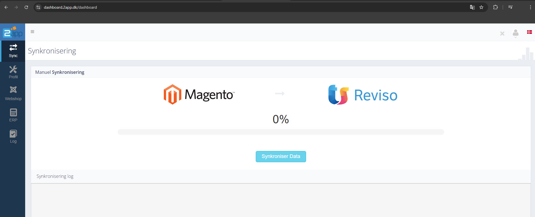The width and height of the screenshot is (535, 217).
Task: Click the Translate page icon
Action: [472, 7]
